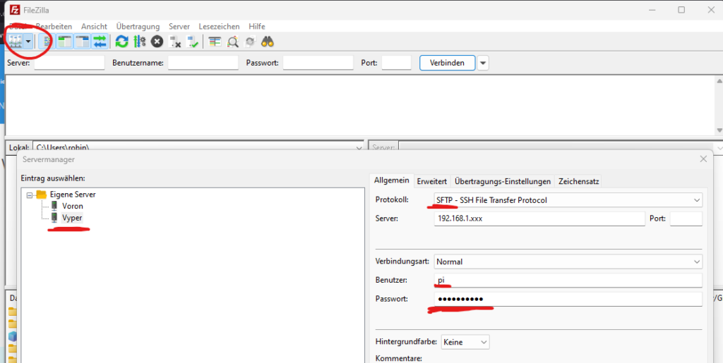The width and height of the screenshot is (723, 363).
Task: Click the quickconnect Passwort field
Action: tap(318, 63)
